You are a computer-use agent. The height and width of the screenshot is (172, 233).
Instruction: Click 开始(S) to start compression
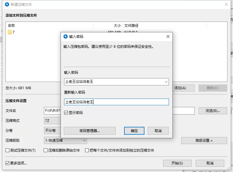click(x=177, y=163)
